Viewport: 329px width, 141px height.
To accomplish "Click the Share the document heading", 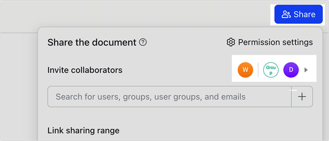I will [x=92, y=42].
